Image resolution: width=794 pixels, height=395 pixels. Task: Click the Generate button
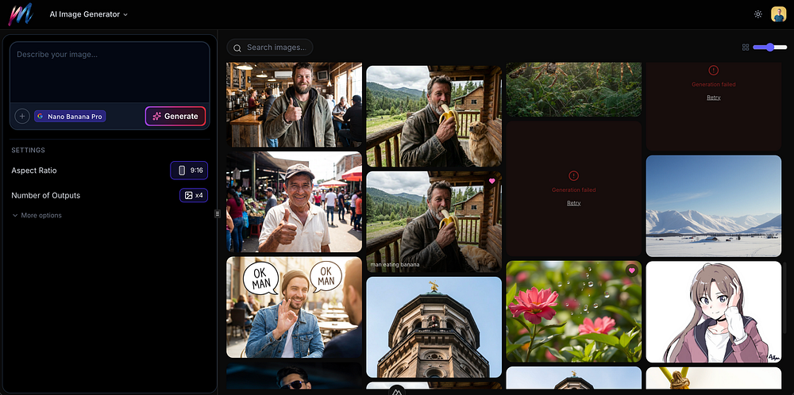pyautogui.click(x=175, y=117)
